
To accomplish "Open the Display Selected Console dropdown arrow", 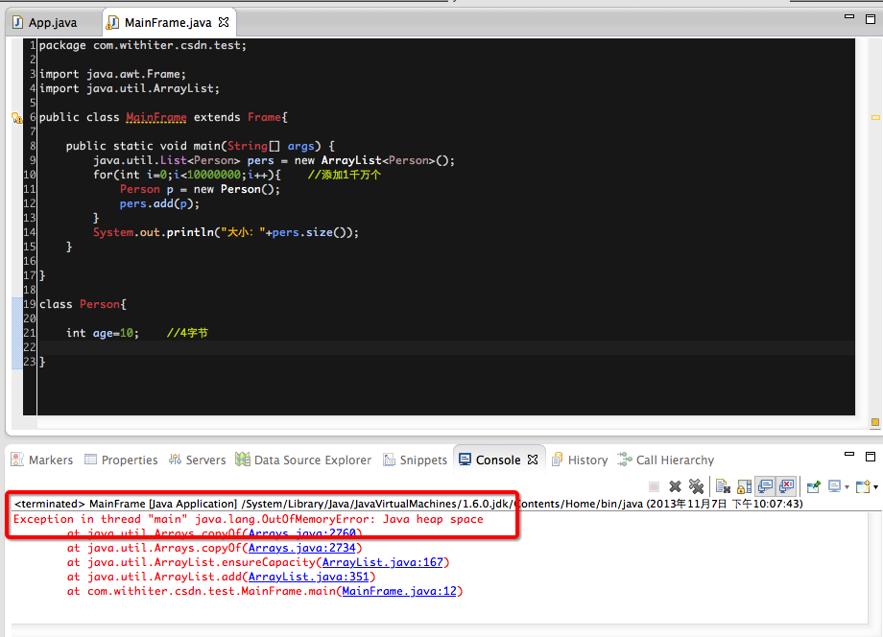I will [847, 487].
